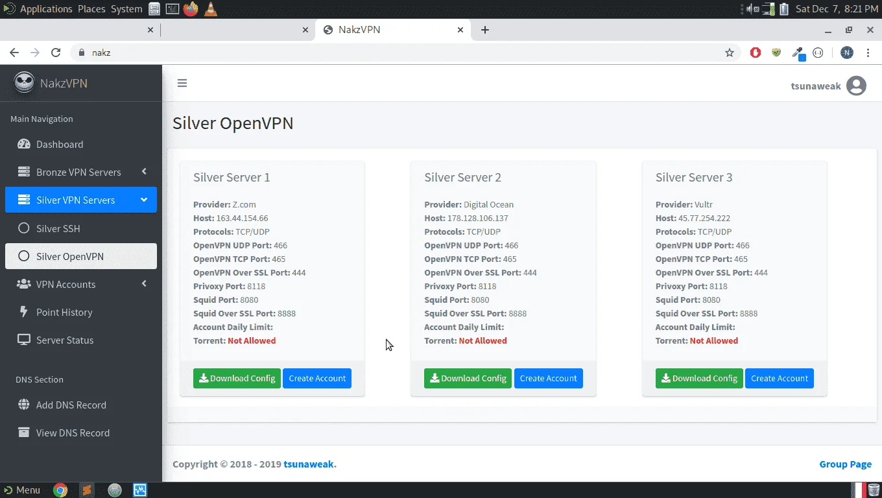Open the round braces extension icon

point(818,53)
